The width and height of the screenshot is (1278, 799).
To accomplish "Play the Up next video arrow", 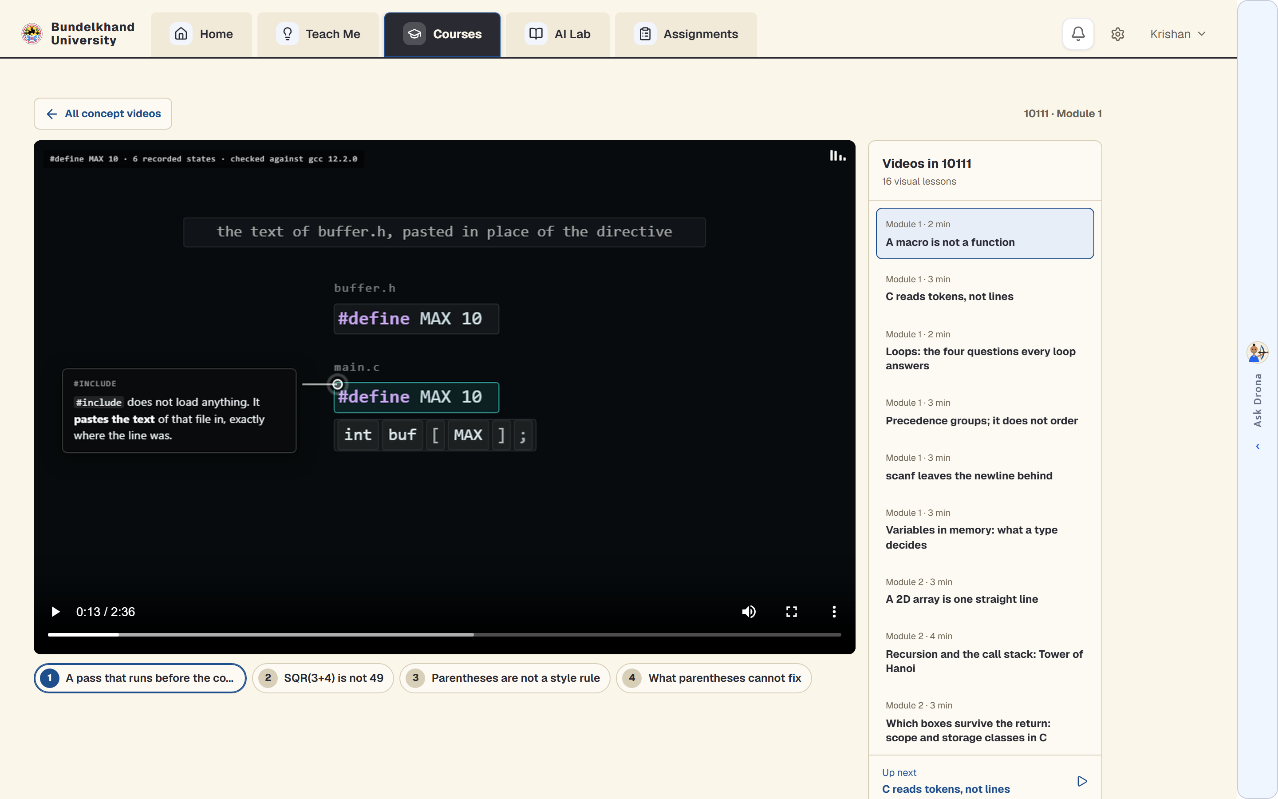I will click(1081, 781).
